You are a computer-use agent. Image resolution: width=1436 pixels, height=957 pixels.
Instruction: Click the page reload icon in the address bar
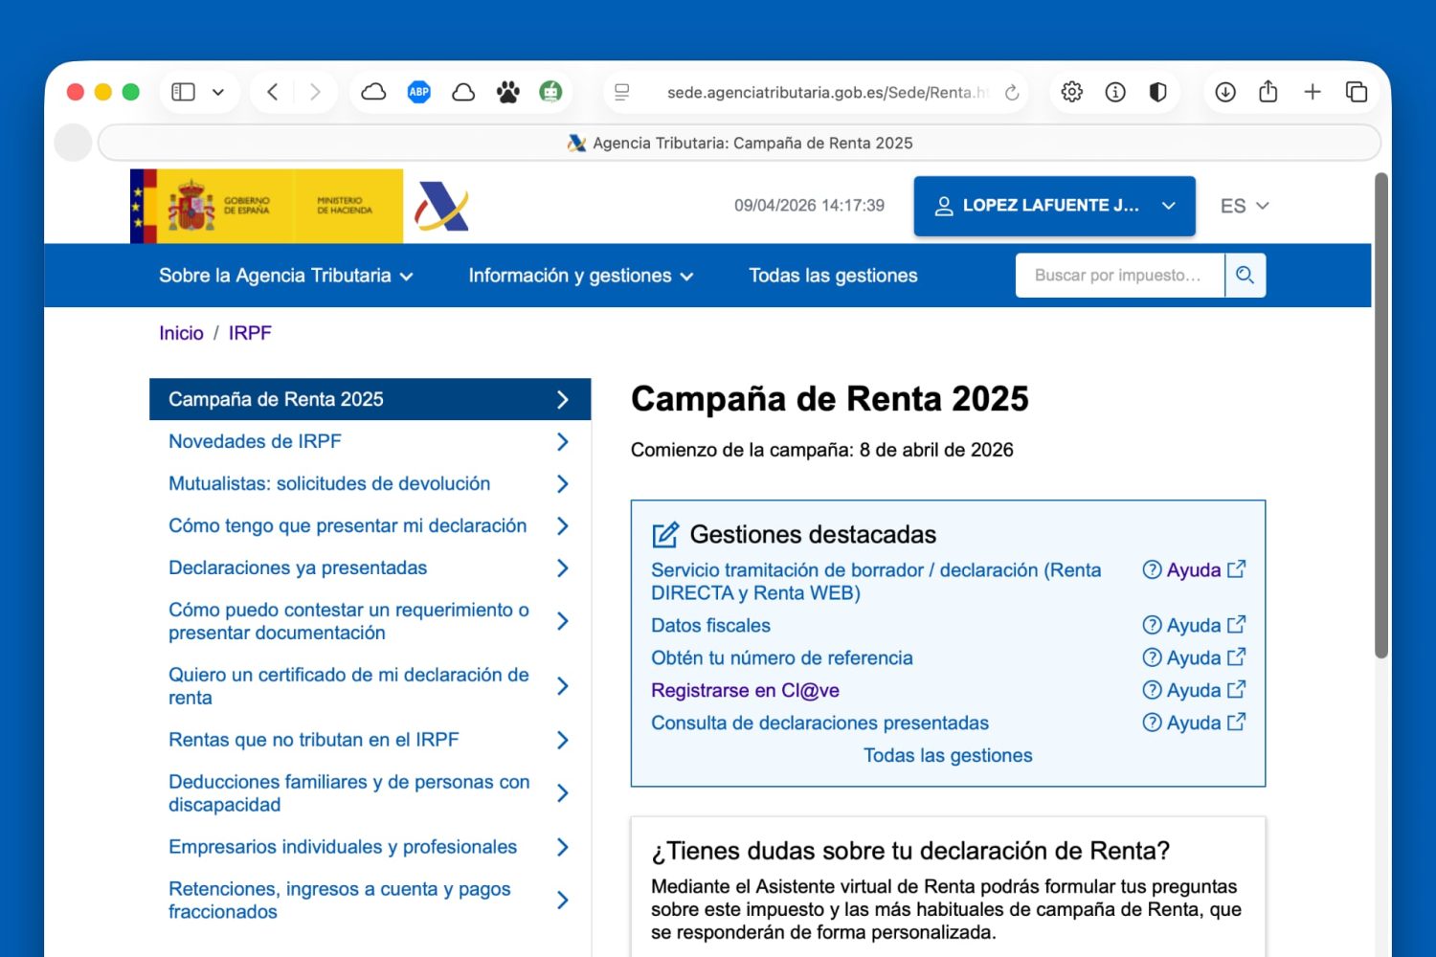coord(1012,92)
